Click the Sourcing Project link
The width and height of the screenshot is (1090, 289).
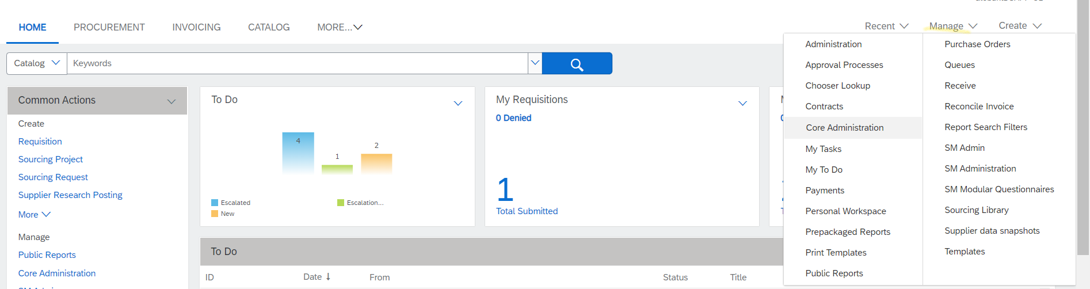tap(51, 159)
